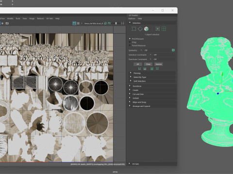Open the UV Sets menu
Image resolution: width=233 pixels, height=174 pixels.
click(x=50, y=18)
